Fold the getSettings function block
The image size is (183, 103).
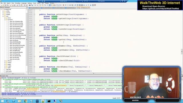click(x=35, y=14)
